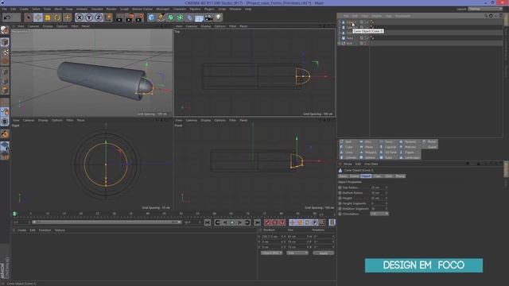Open Edit Render Settings icon
Image resolution: width=509 pixels, height=286 pixels.
139,17
